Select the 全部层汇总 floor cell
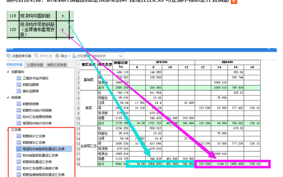 (89, 146)
